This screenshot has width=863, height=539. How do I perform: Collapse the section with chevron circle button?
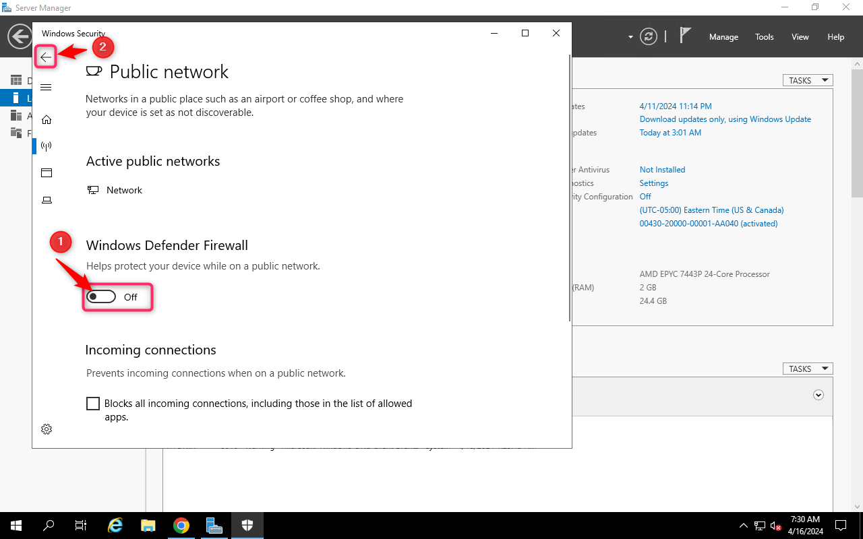(x=819, y=395)
